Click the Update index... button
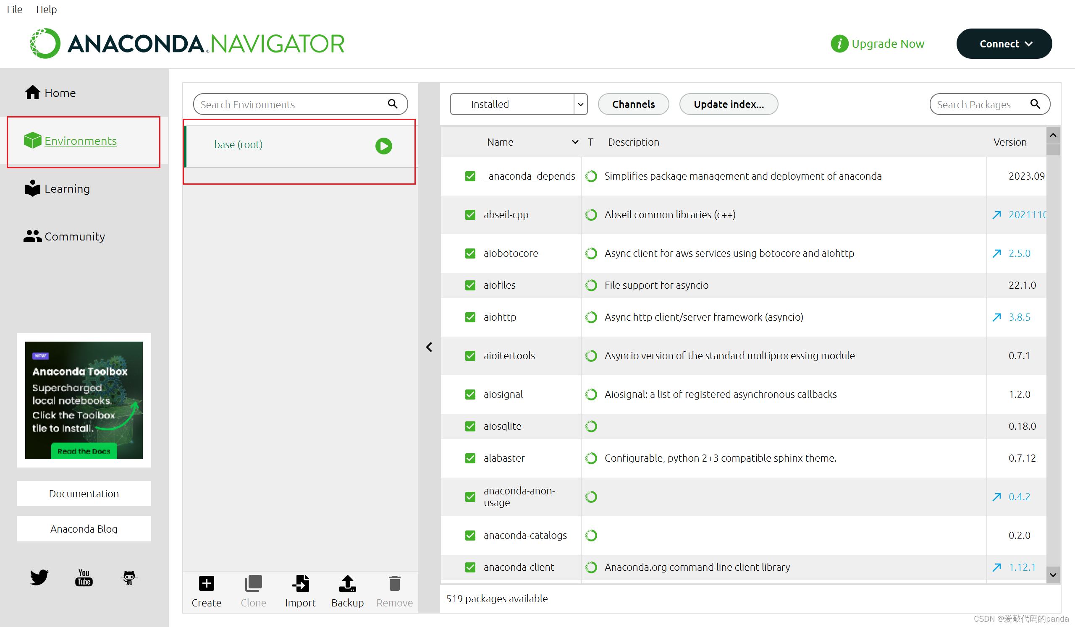 pyautogui.click(x=728, y=104)
